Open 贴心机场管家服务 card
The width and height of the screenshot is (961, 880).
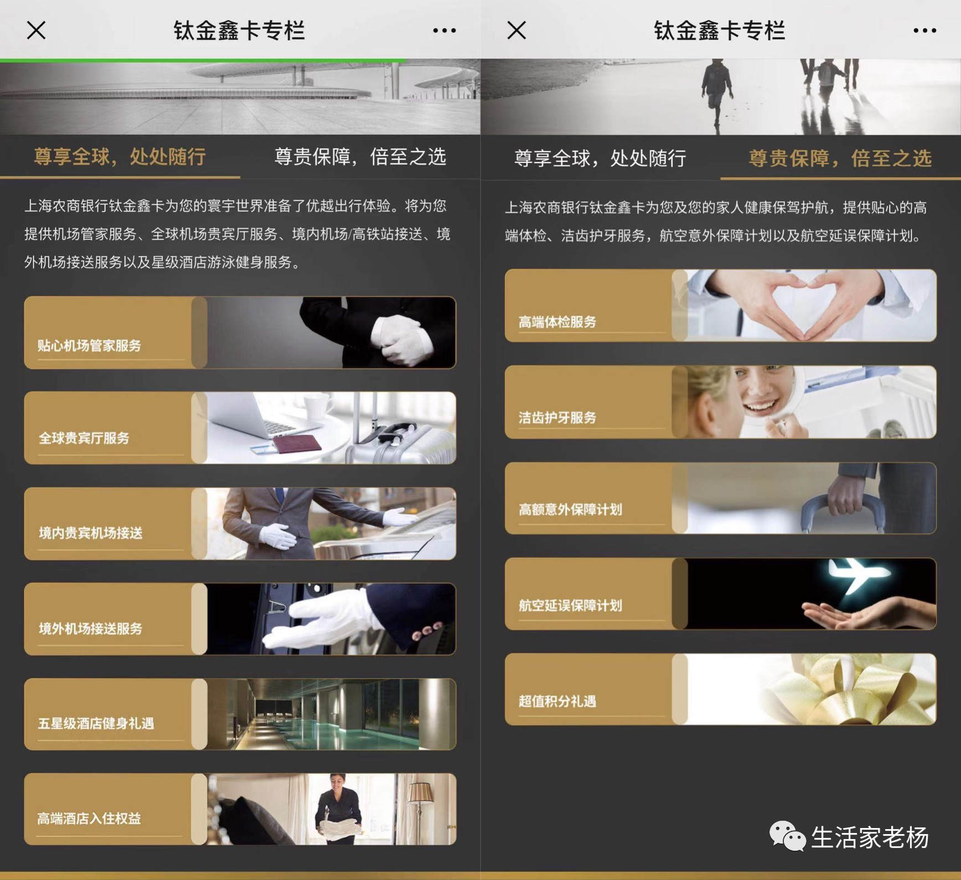[x=240, y=332]
